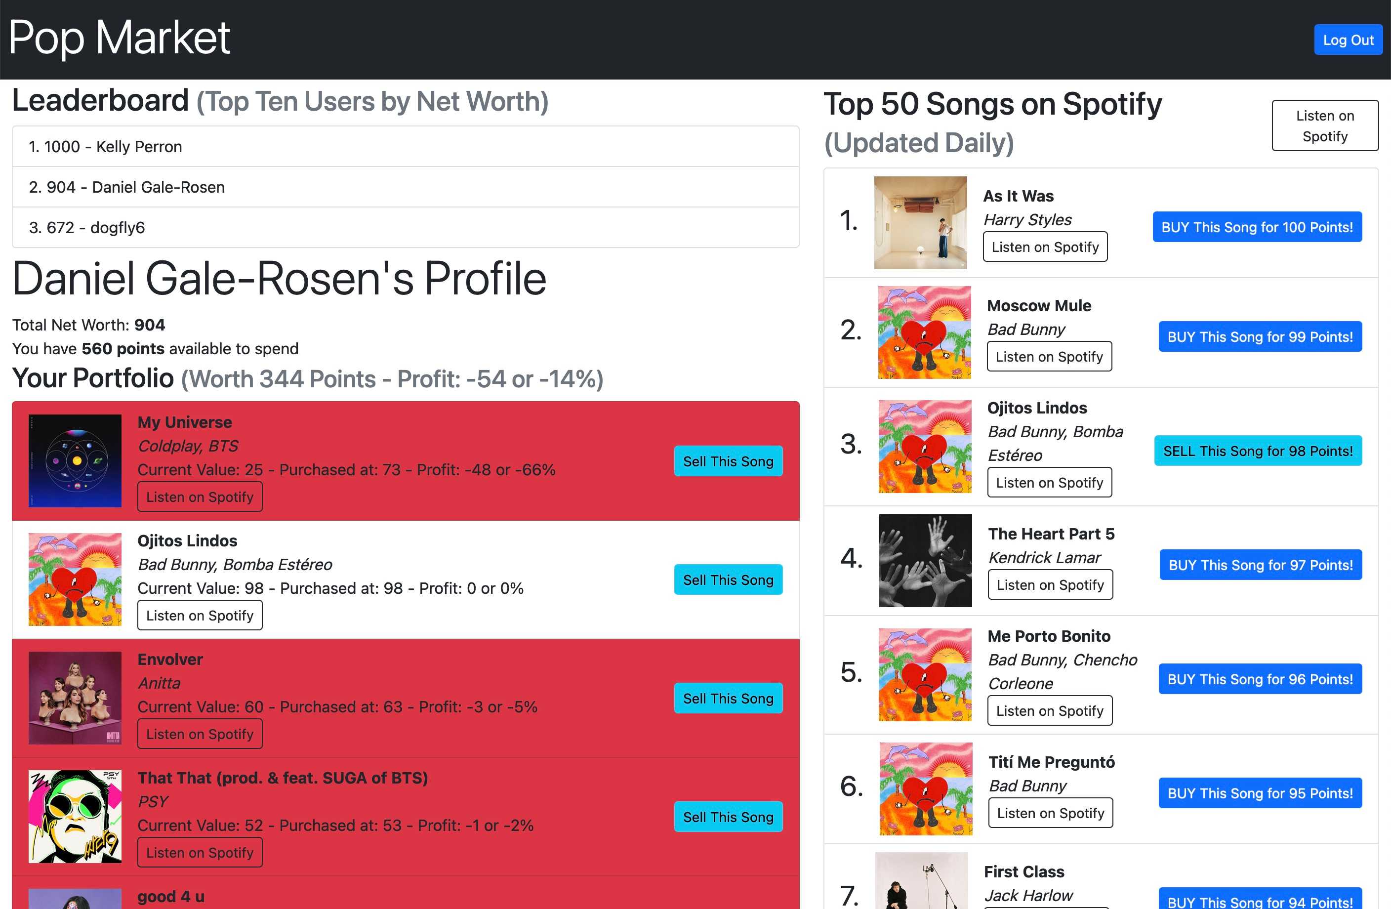This screenshot has width=1391, height=909.
Task: Click the Envolver album artwork
Action: tap(75, 698)
